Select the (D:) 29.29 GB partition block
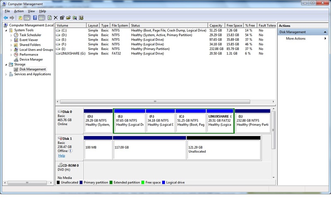Image resolution: width=331 pixels, height=224 pixels. pyautogui.click(x=98, y=121)
